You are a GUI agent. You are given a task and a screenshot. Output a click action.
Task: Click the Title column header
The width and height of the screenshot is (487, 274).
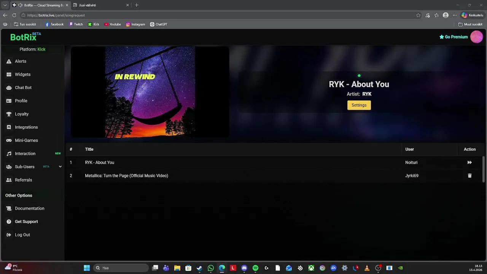coord(89,149)
